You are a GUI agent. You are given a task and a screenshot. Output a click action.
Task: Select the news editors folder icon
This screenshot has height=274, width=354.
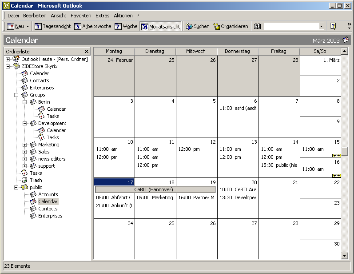point(33,159)
